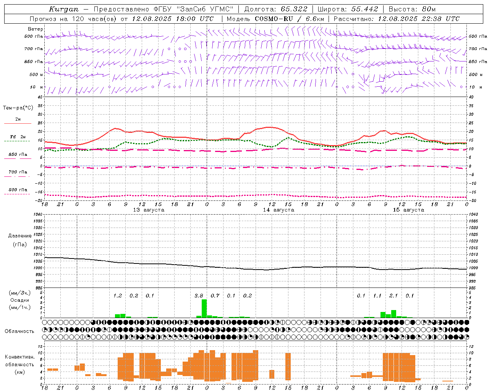Select calculation time 12.08.2025 22:38 UTC

coord(419,19)
